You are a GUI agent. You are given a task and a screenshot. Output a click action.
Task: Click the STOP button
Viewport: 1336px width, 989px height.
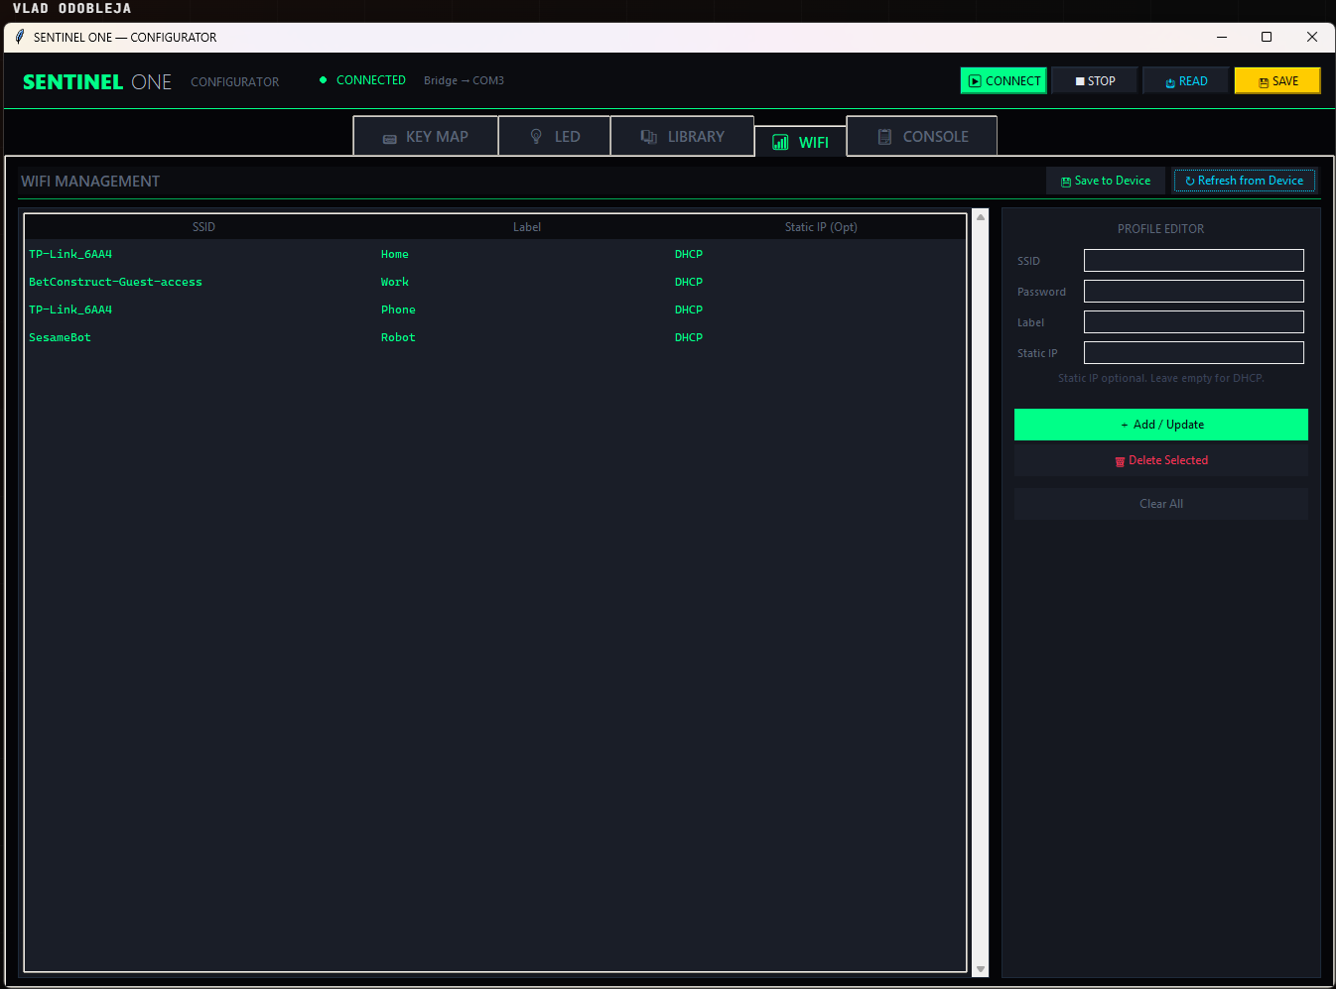[x=1095, y=81]
